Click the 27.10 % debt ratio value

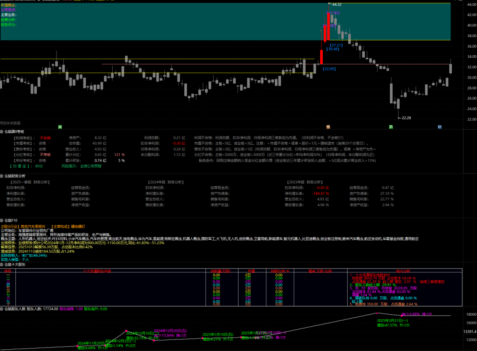click(x=387, y=194)
